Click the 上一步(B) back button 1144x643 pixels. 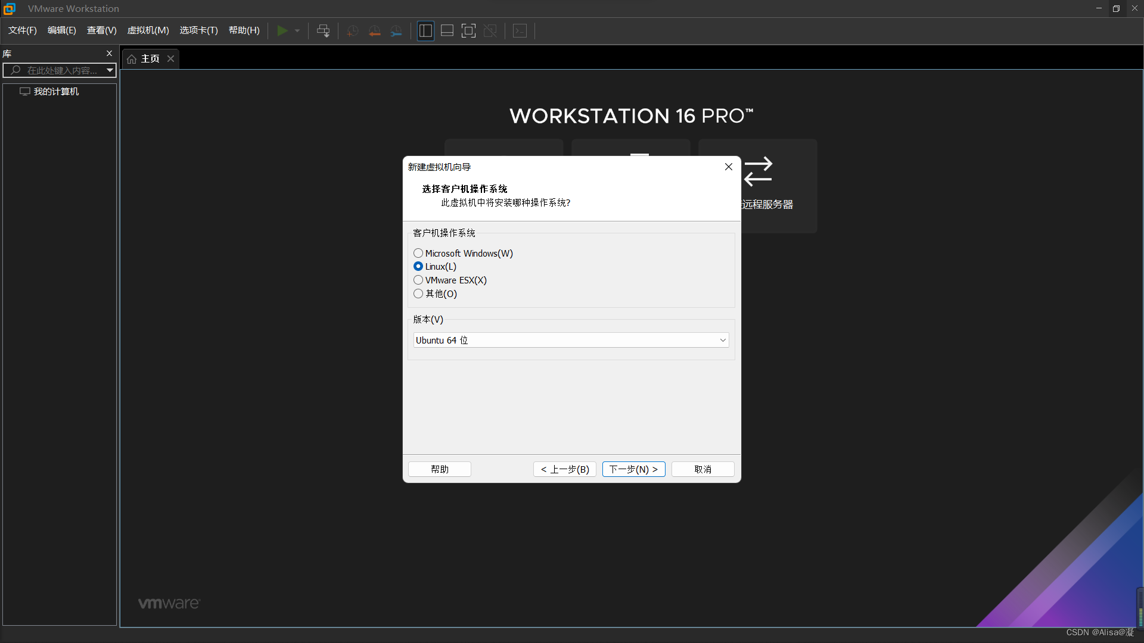[x=564, y=469]
